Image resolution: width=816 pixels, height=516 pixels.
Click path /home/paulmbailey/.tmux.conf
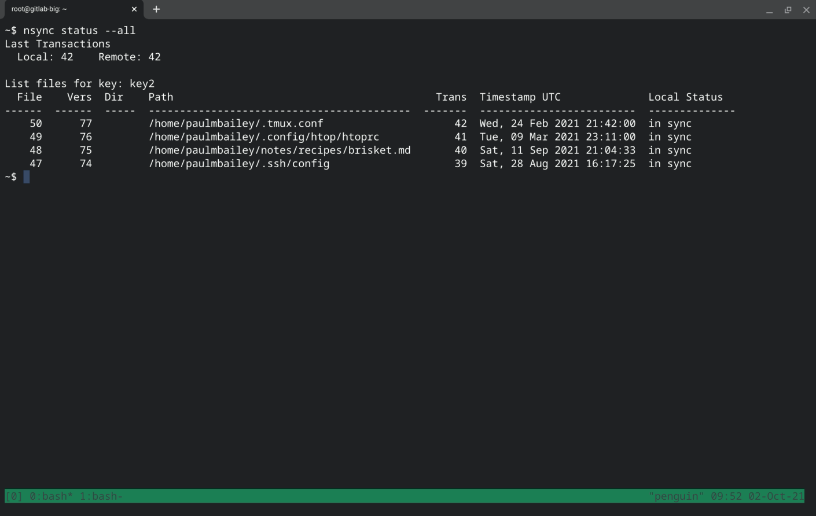pos(236,124)
